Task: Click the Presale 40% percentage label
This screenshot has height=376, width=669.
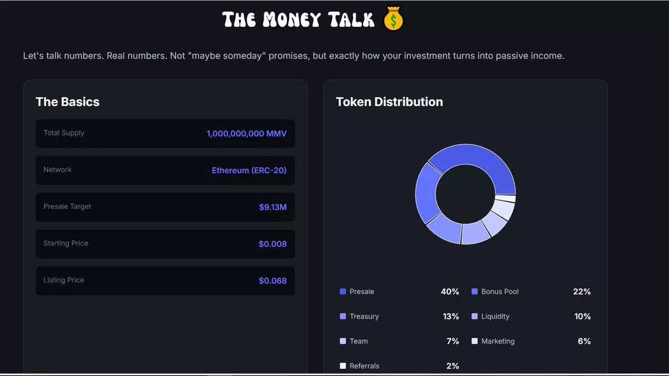Action: point(450,292)
